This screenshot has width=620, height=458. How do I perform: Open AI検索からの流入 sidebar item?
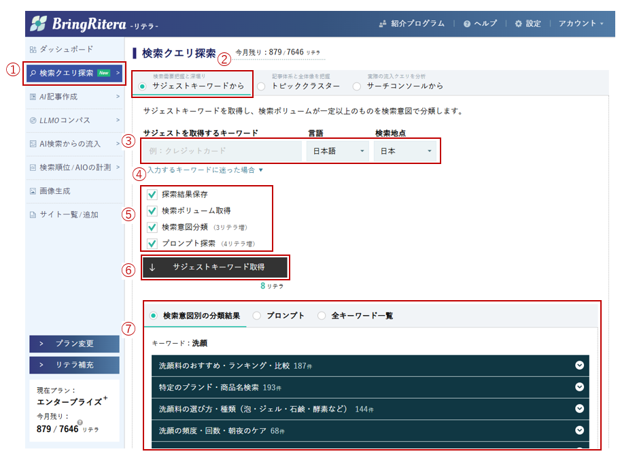click(x=74, y=144)
